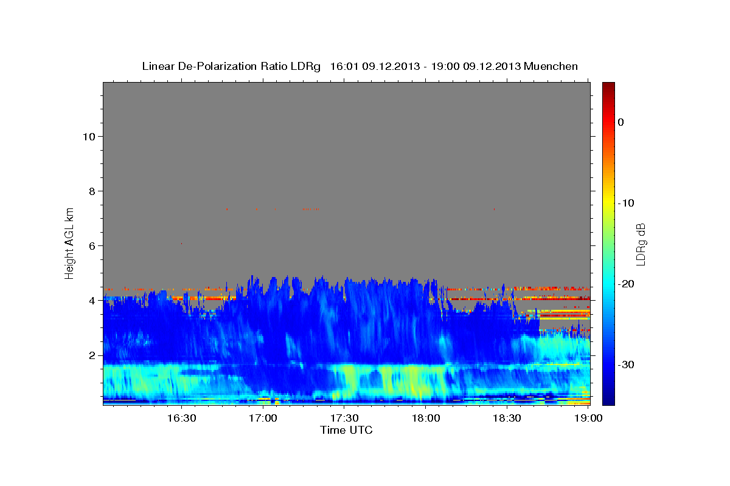Click the end time '19:00 09.12.2013' in title
Viewport: 730px width, 486px height.
(x=475, y=66)
